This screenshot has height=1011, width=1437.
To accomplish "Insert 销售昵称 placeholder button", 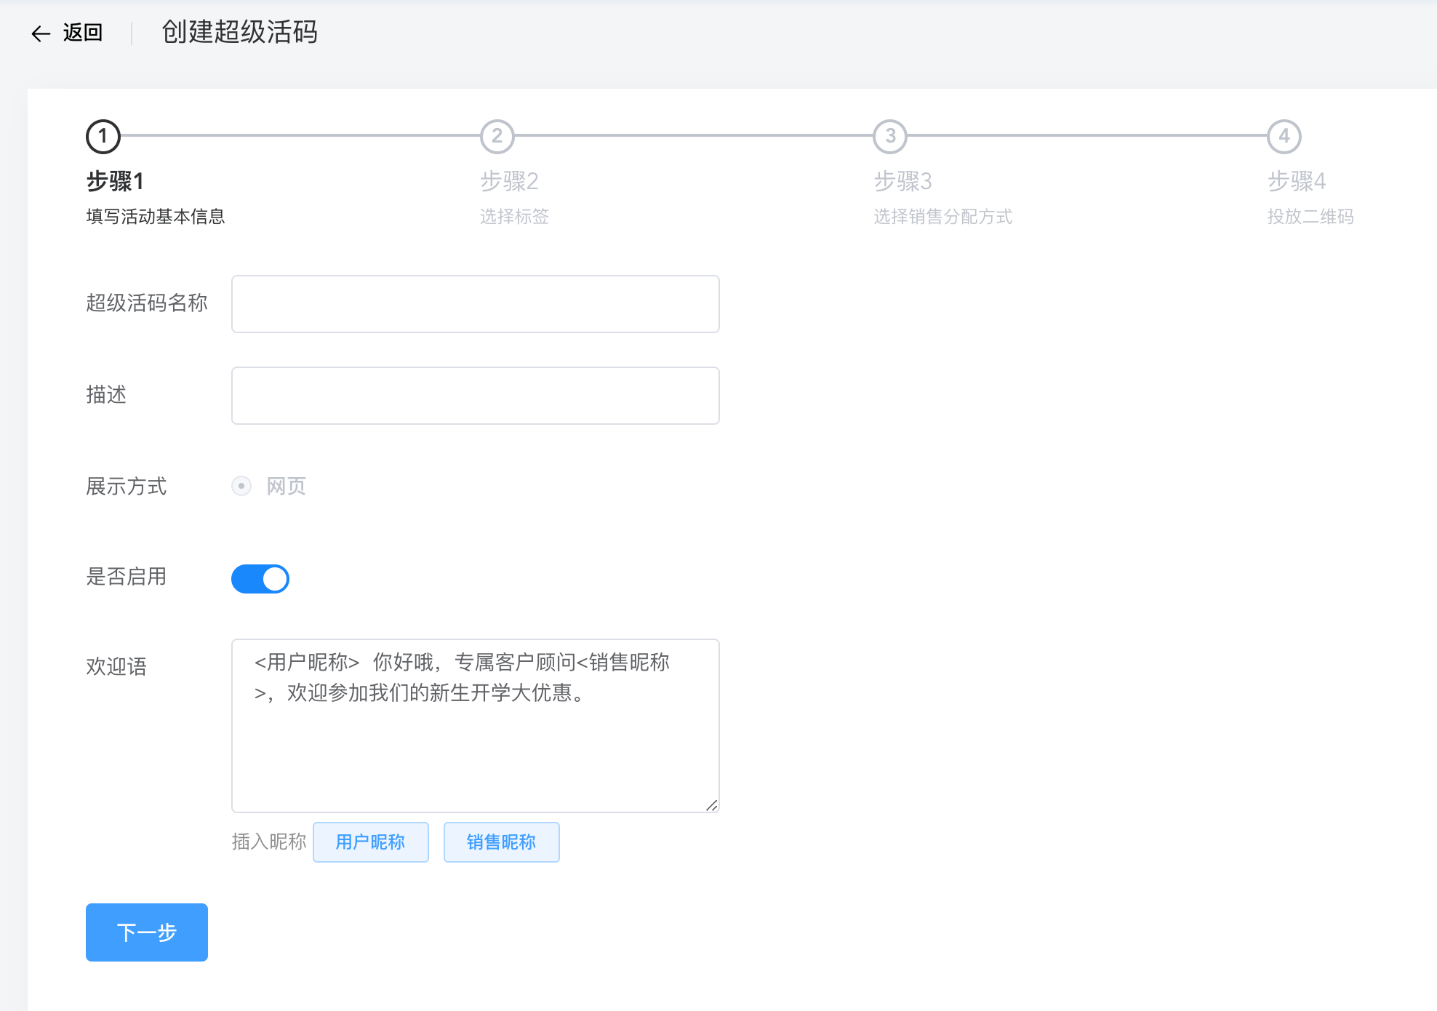I will tap(501, 842).
